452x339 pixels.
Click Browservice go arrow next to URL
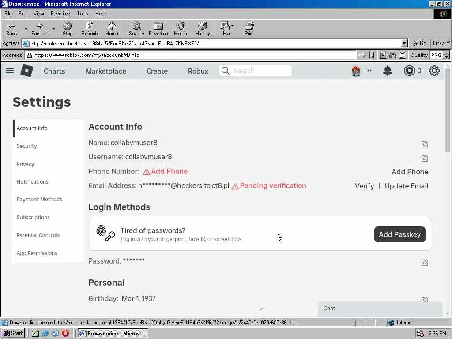click(362, 55)
